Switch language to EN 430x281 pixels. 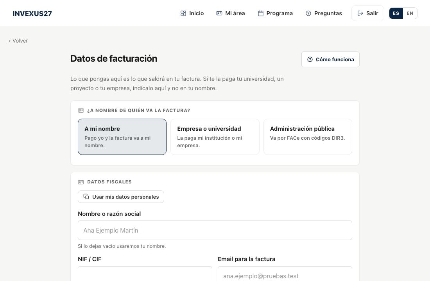click(x=410, y=13)
